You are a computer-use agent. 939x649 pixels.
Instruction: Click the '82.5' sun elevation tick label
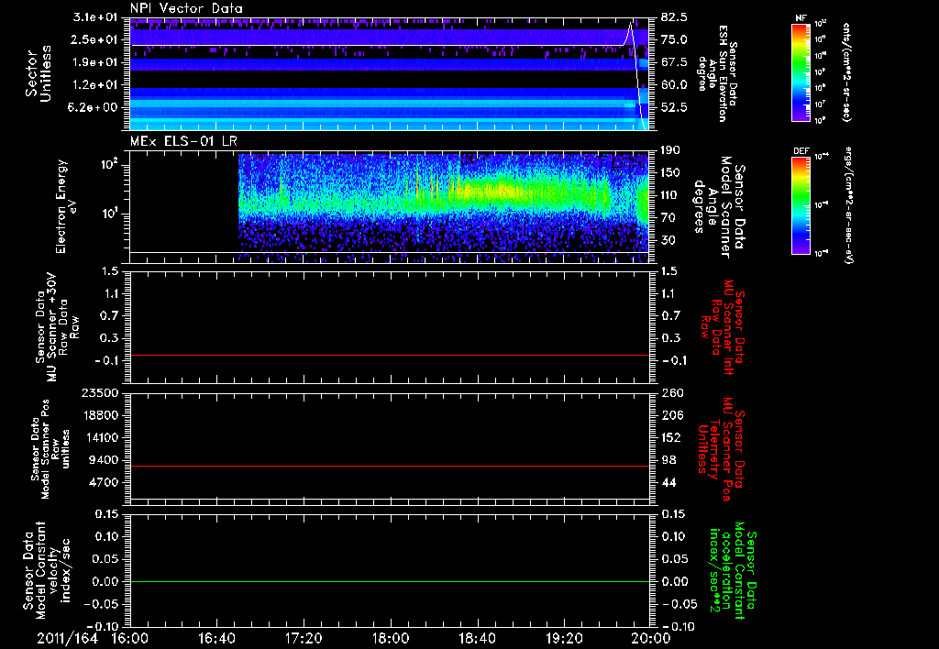(674, 17)
